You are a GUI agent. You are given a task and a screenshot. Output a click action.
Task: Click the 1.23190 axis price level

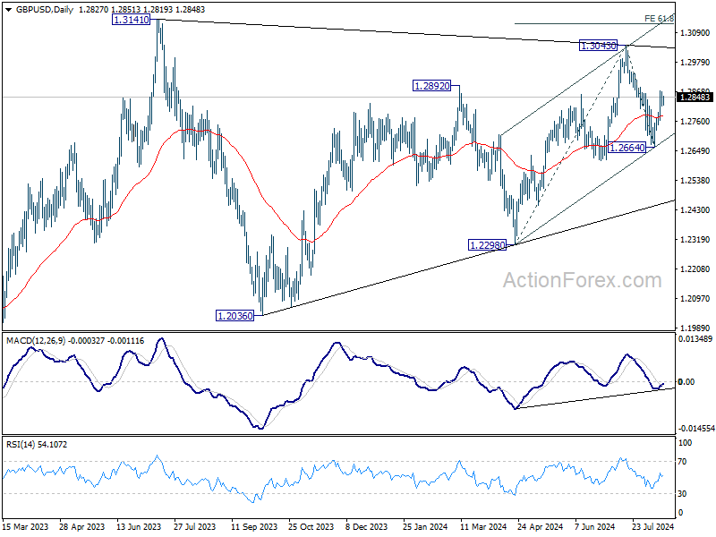[695, 239]
